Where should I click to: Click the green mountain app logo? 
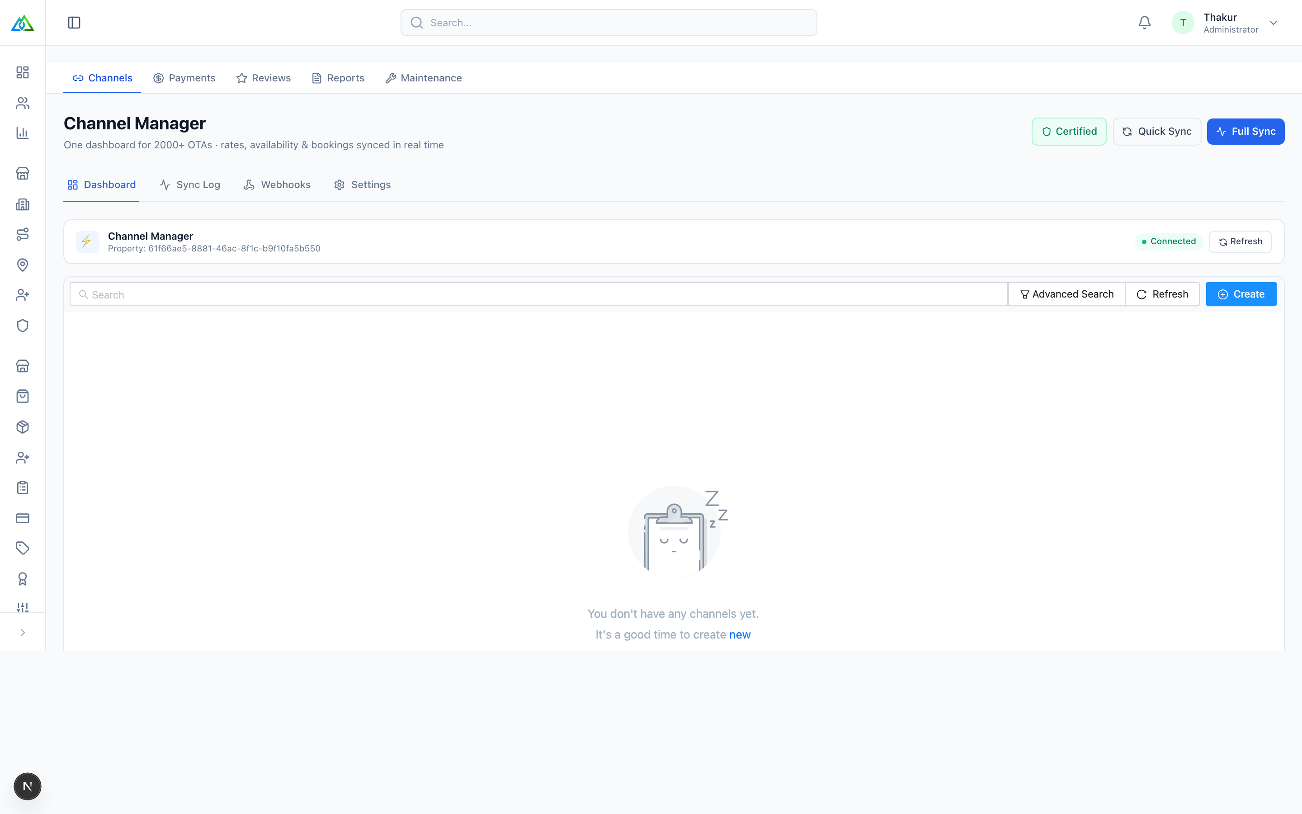click(23, 23)
